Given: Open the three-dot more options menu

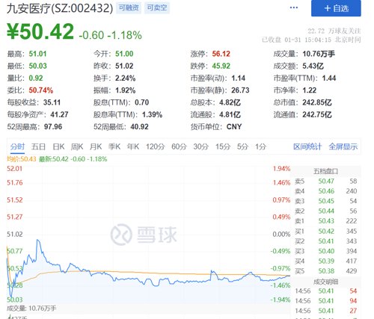Looking at the screenshot, I should [294, 7].
